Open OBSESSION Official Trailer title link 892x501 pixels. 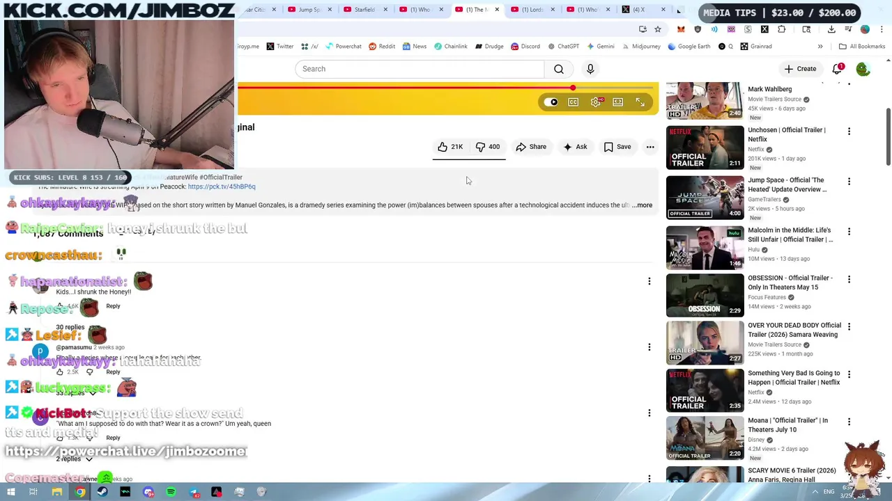(790, 283)
